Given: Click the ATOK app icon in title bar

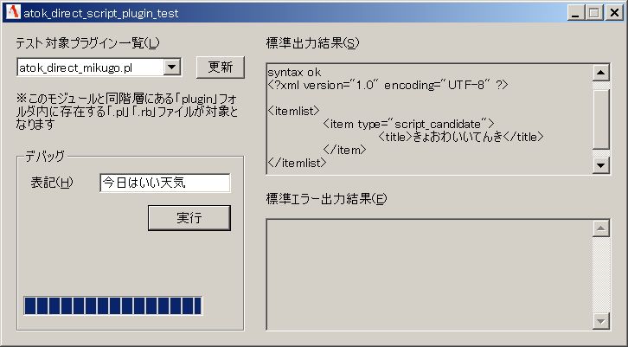Looking at the screenshot, I should [13, 12].
